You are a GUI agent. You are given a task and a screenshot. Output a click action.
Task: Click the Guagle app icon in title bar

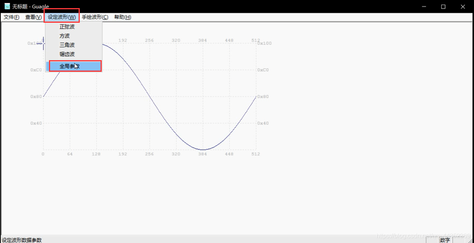click(7, 6)
